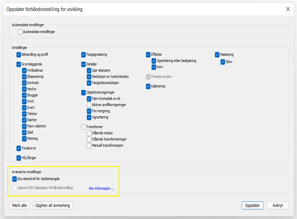Uncheck the Hvitbalanse option
Image resolution: width=297 pixels, height=219 pixels.
(24, 71)
